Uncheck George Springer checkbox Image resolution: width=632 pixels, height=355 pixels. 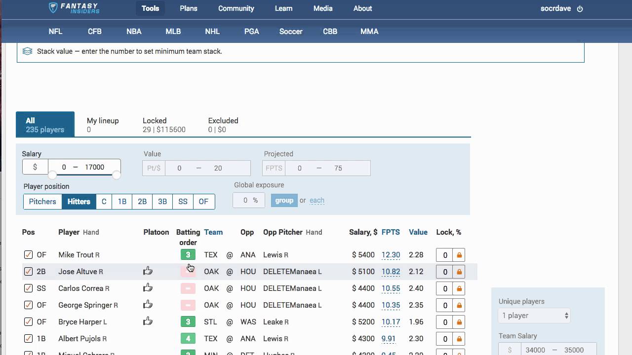point(28,305)
